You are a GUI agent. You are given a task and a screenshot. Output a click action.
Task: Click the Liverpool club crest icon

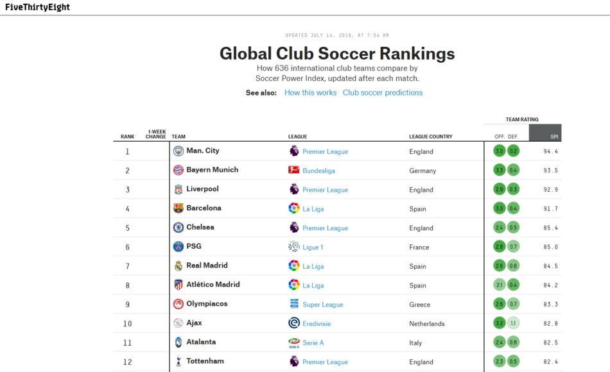pyautogui.click(x=178, y=189)
